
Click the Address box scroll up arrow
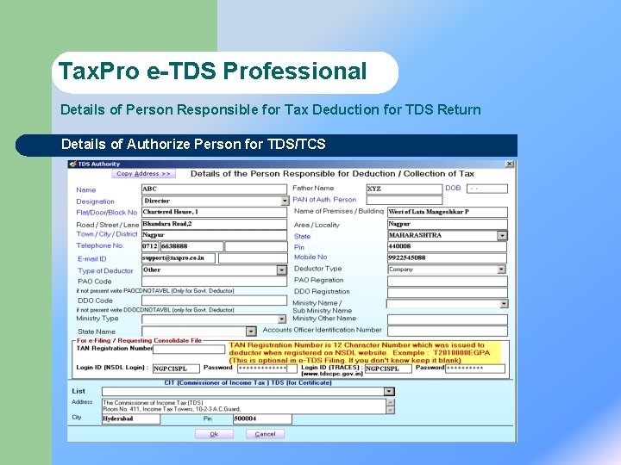[x=390, y=402]
